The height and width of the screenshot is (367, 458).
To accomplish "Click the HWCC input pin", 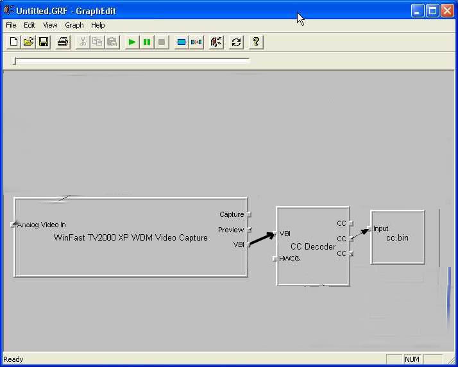I will pos(275,259).
